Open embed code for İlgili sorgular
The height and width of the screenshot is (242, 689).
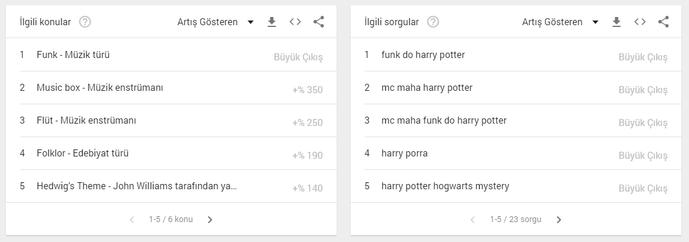640,22
